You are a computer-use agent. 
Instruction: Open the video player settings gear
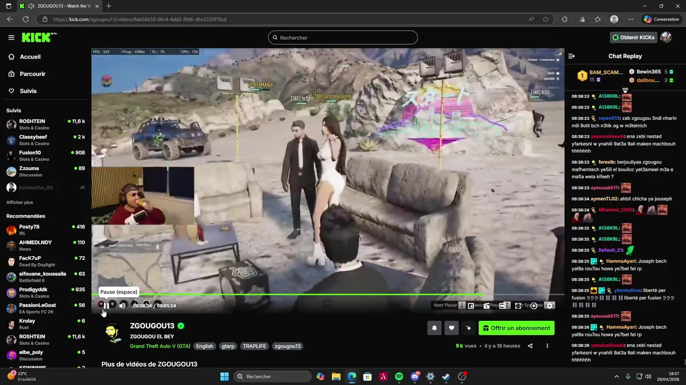point(549,306)
